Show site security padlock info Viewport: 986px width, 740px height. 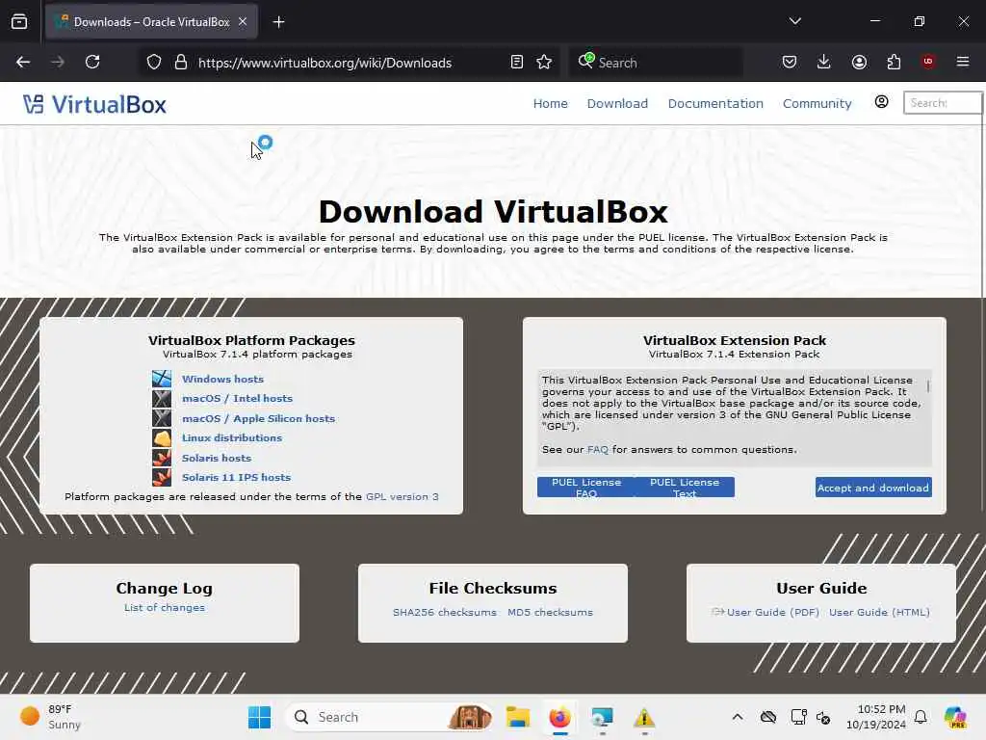pyautogui.click(x=181, y=63)
